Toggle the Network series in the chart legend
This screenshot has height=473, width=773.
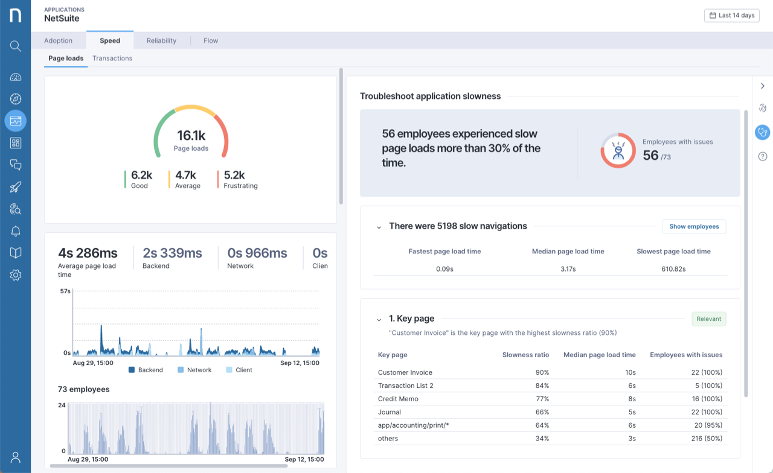(x=194, y=370)
